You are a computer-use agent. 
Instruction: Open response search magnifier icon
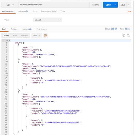pos(128,36)
